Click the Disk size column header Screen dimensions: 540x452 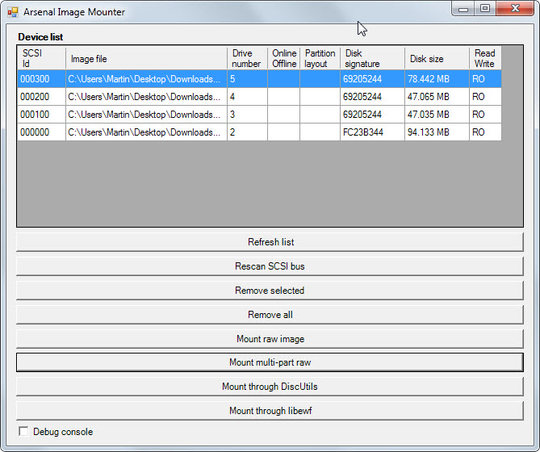[x=436, y=59]
